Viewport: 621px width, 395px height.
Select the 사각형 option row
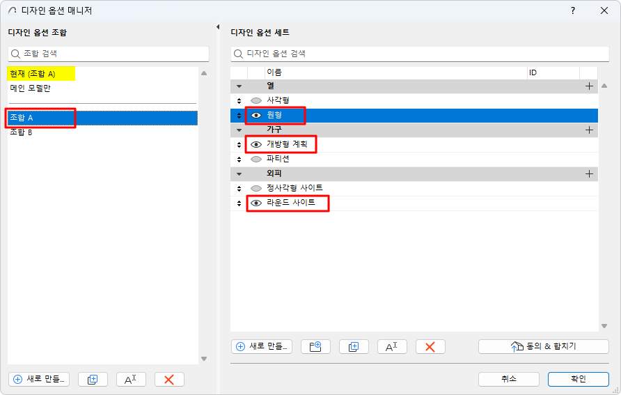tap(414, 100)
